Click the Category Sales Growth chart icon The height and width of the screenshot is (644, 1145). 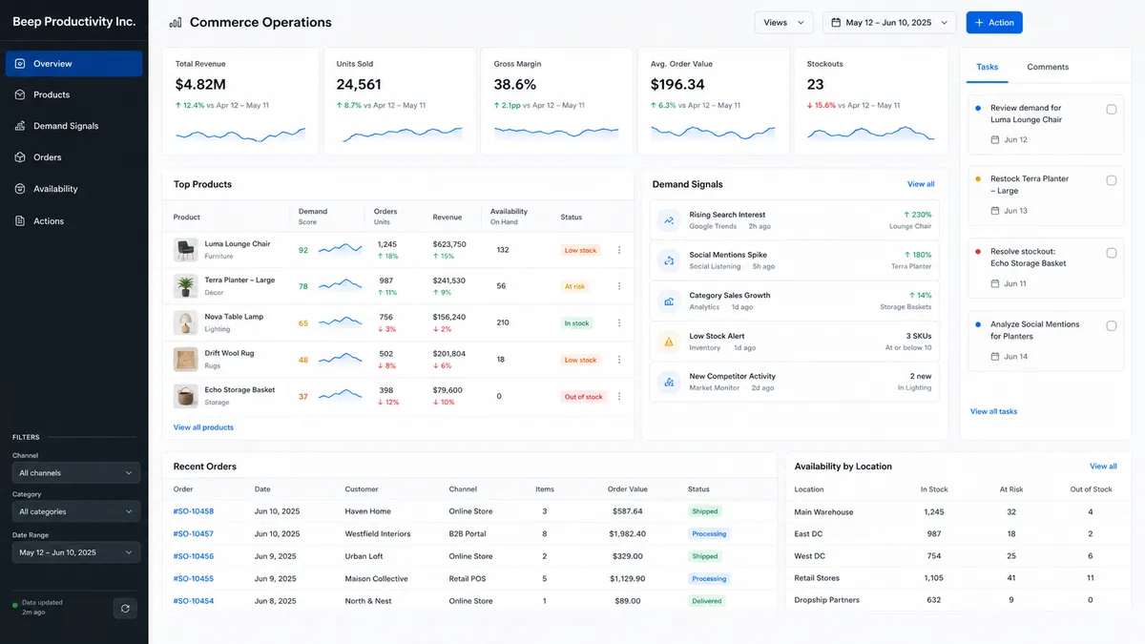[x=669, y=301]
